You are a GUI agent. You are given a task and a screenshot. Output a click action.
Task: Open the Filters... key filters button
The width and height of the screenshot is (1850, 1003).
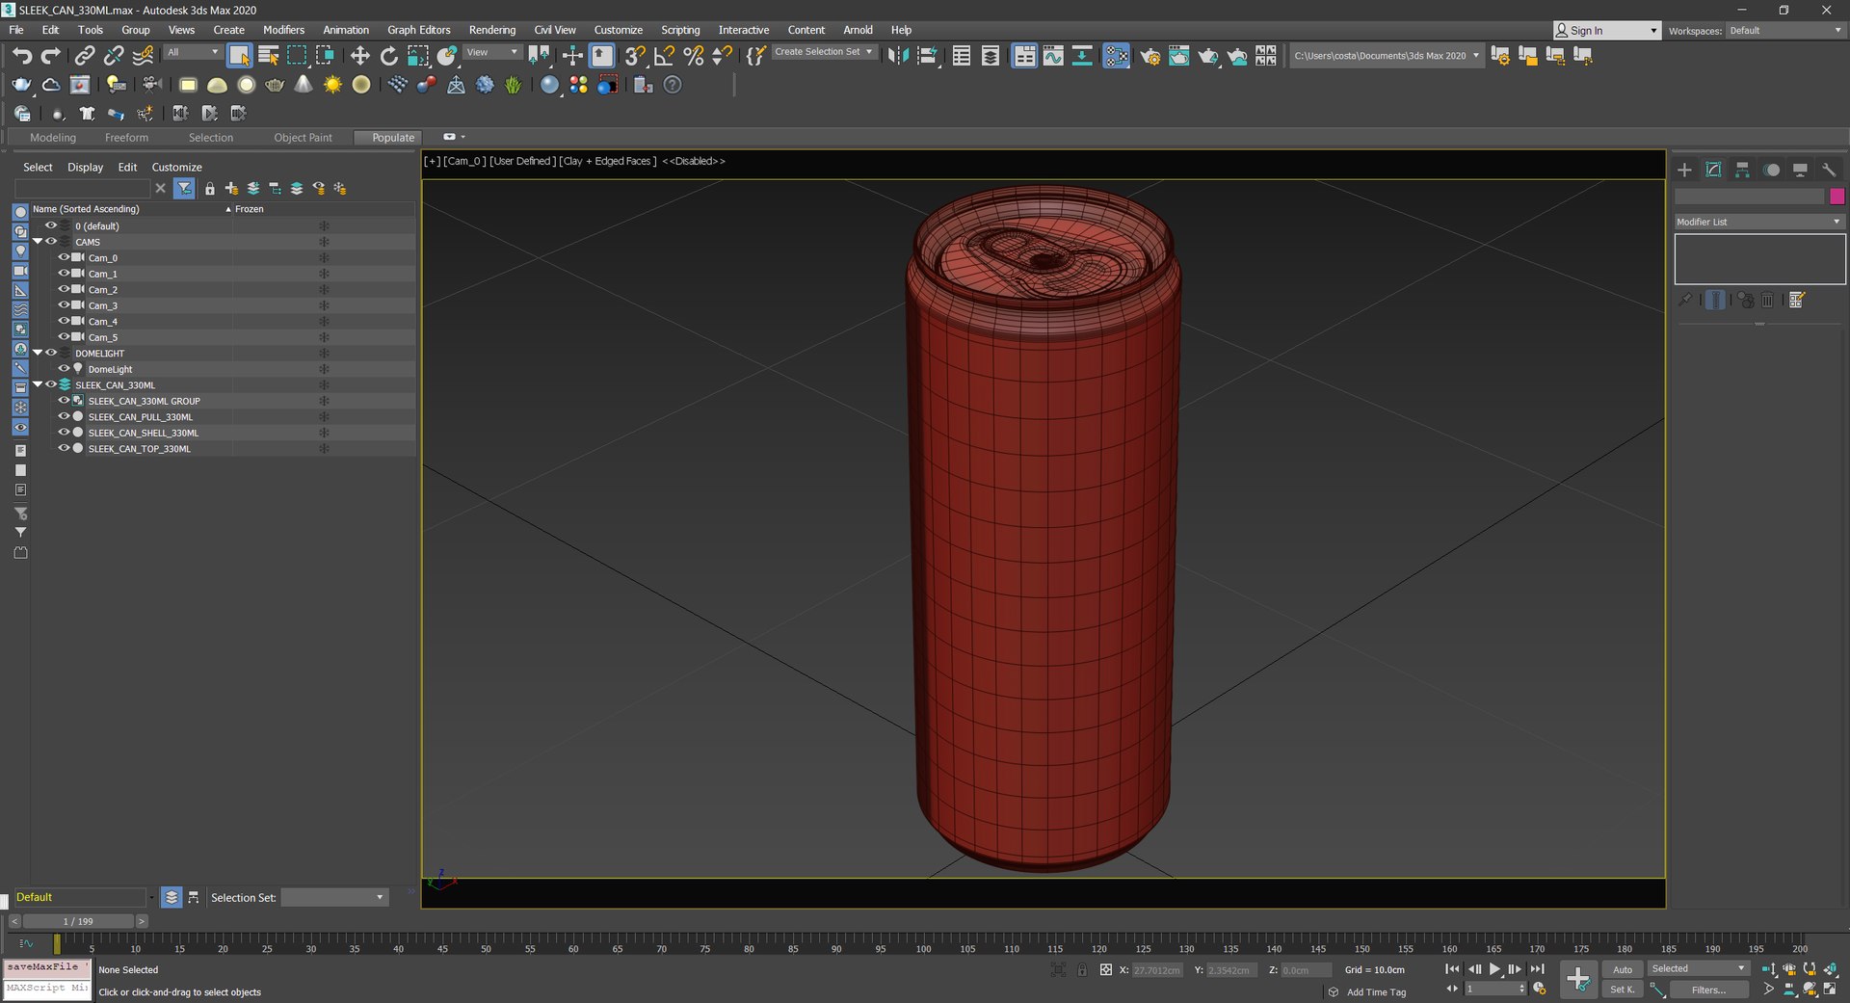[x=1708, y=990]
